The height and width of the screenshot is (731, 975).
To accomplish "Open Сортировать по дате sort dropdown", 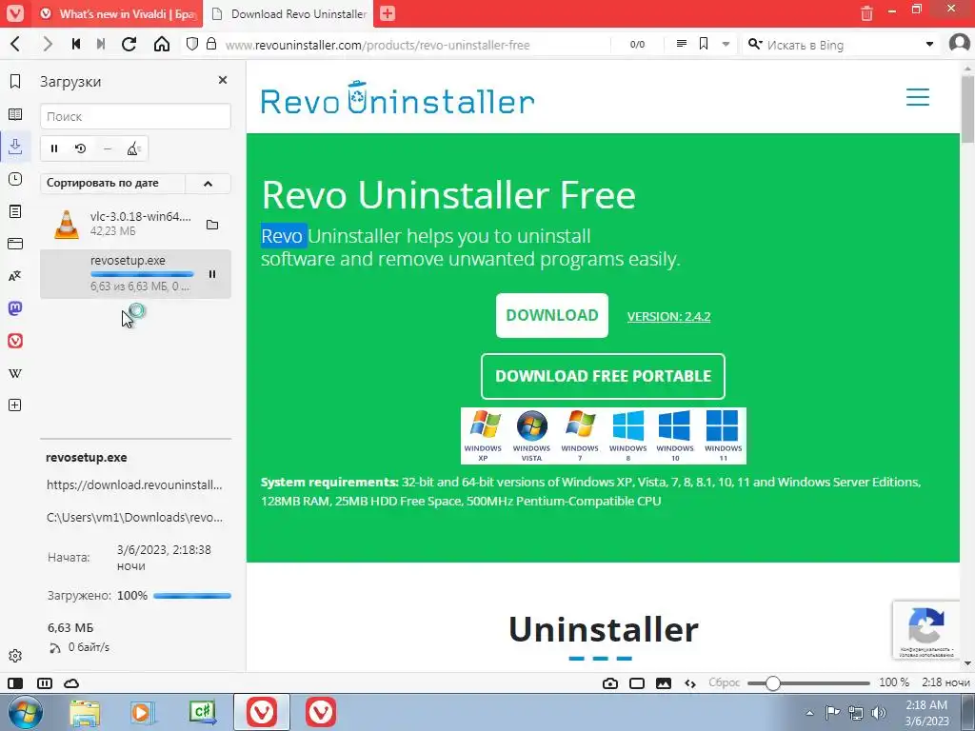I will tap(112, 184).
